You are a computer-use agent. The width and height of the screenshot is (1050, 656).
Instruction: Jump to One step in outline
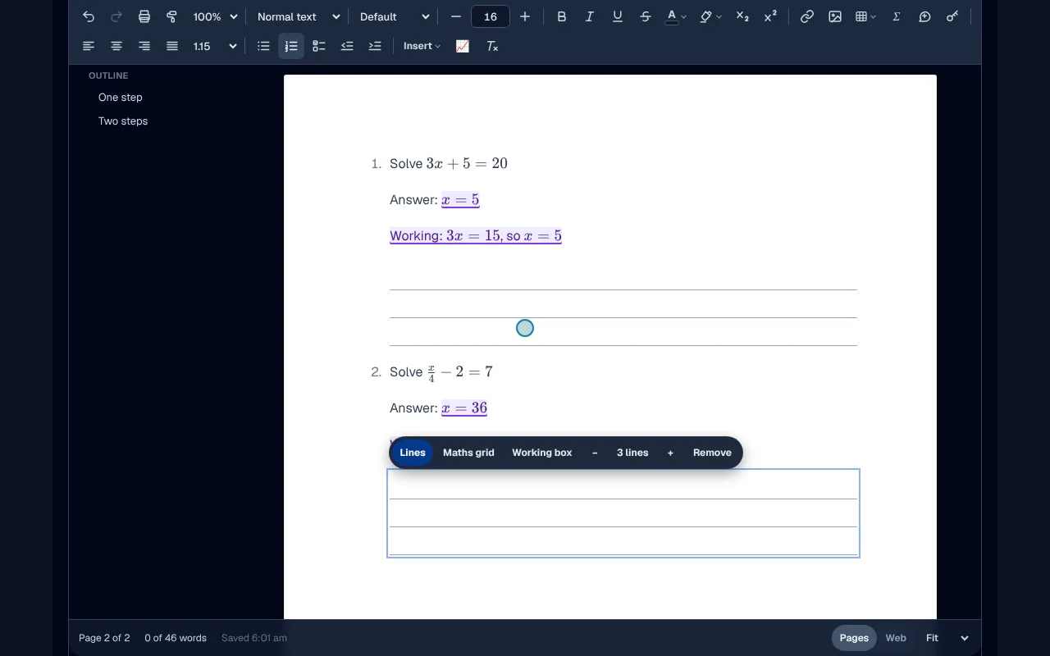(121, 97)
